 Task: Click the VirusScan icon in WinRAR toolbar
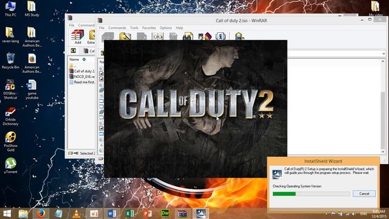pyautogui.click(x=239, y=36)
